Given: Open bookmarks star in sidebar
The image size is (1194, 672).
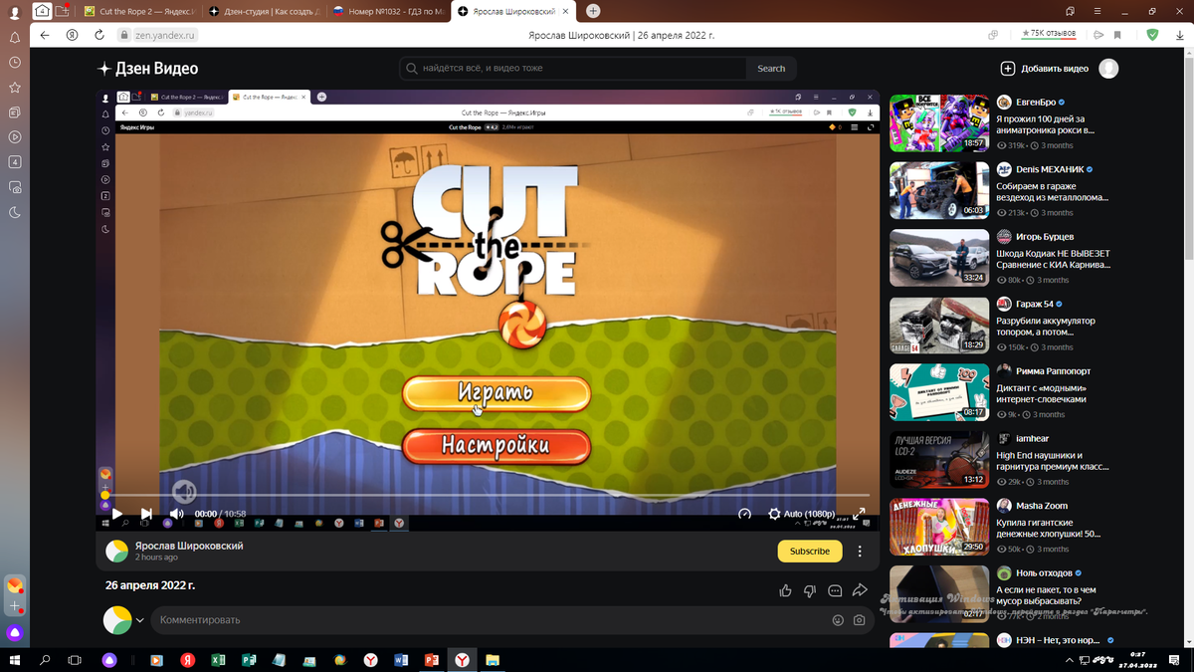Looking at the screenshot, I should 15,88.
